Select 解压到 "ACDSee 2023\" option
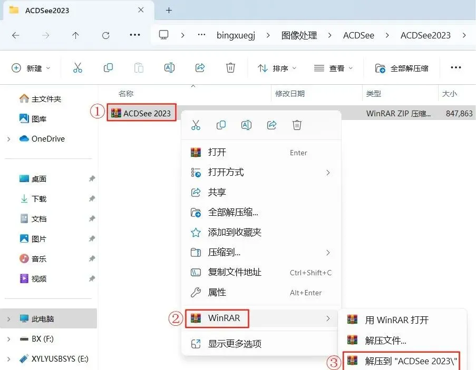The height and width of the screenshot is (370, 476). coord(402,361)
